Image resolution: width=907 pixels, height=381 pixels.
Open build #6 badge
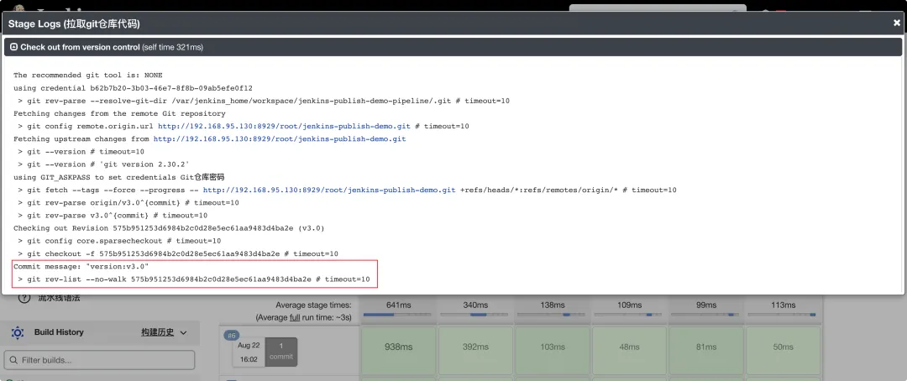(232, 336)
